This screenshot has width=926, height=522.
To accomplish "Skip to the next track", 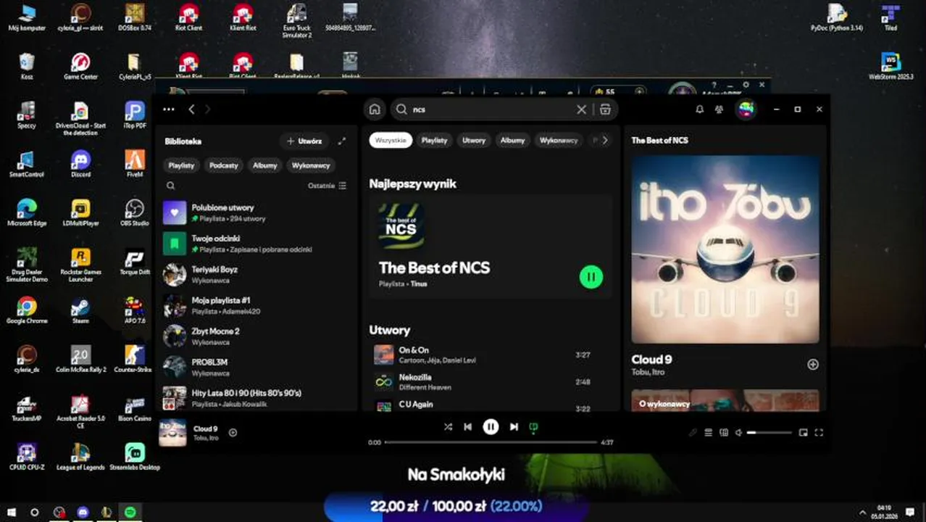I will 514,427.
